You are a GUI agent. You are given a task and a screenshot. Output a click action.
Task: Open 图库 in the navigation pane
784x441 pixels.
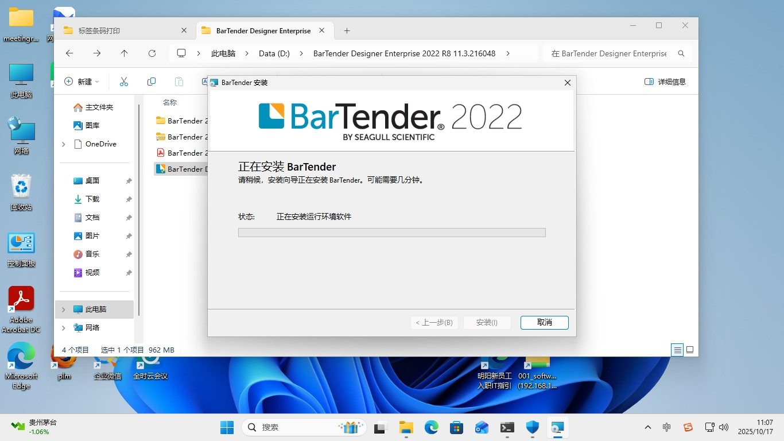(x=86, y=126)
